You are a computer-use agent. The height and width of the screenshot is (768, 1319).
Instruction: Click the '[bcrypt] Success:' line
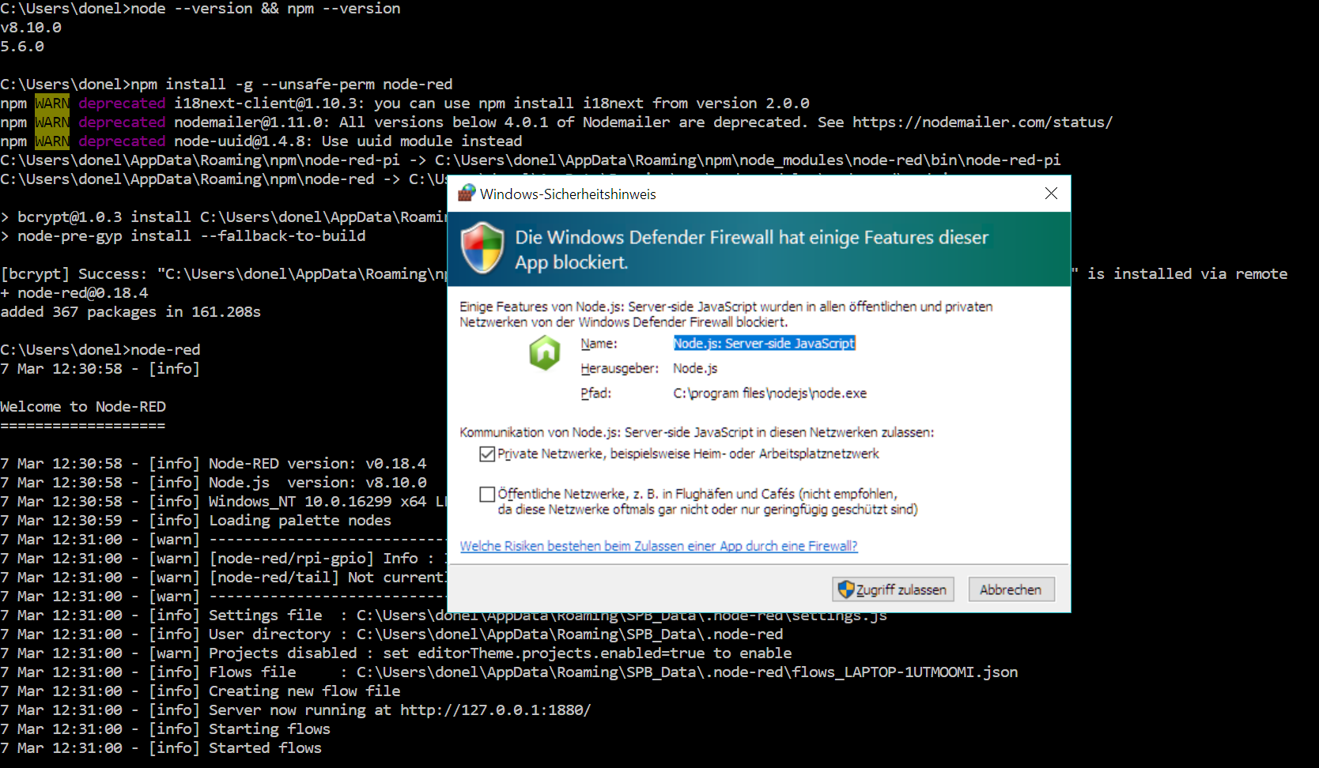tap(224, 274)
